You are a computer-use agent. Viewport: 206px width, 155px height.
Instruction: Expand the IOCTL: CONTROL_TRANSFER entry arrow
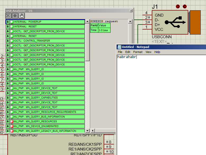[x=8, y=41]
